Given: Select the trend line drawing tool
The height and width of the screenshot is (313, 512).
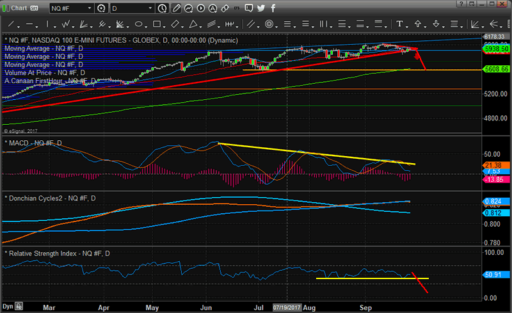Looking at the screenshot, I should click(11, 24).
